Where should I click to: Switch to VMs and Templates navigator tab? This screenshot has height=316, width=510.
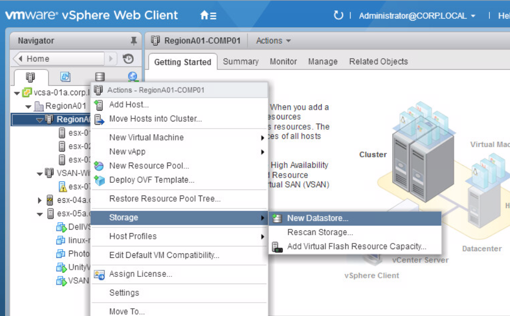click(65, 77)
